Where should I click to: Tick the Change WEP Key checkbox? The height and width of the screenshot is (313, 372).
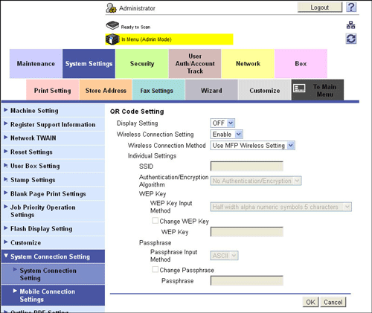pos(155,221)
